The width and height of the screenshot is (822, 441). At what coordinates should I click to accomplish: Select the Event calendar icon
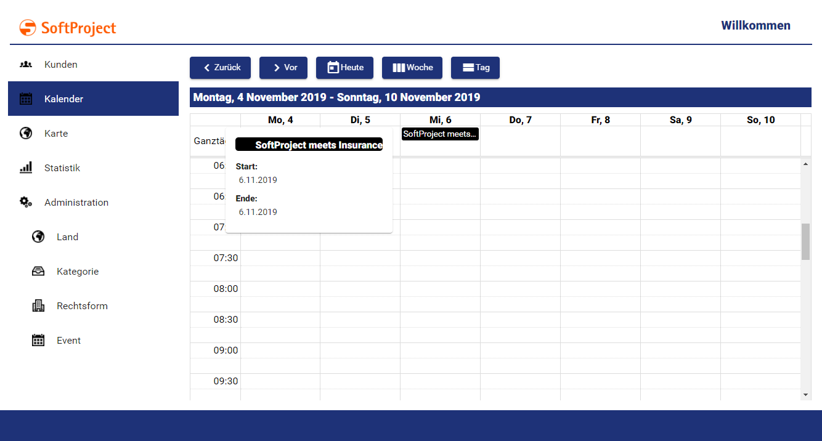(x=38, y=340)
